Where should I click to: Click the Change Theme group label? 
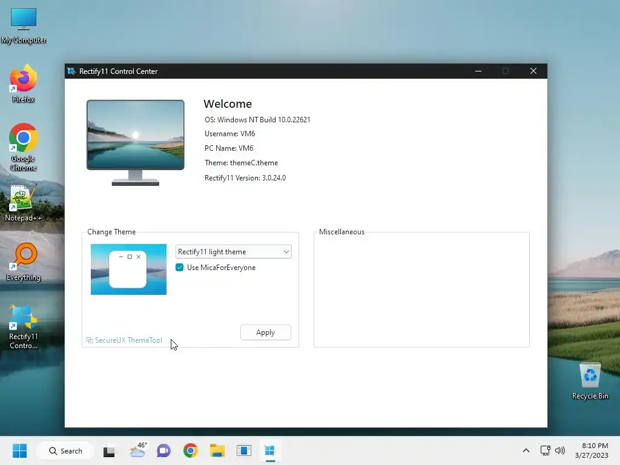tap(111, 232)
